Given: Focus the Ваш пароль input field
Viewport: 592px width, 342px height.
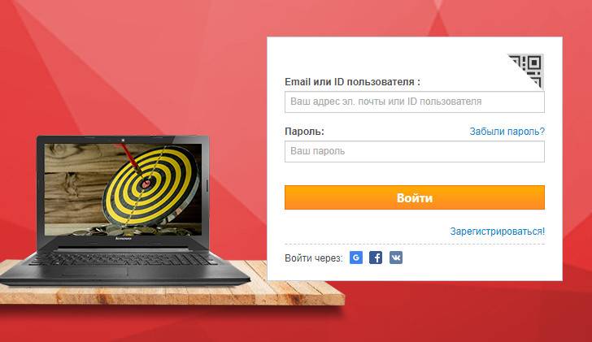Looking at the screenshot, I should [415, 152].
